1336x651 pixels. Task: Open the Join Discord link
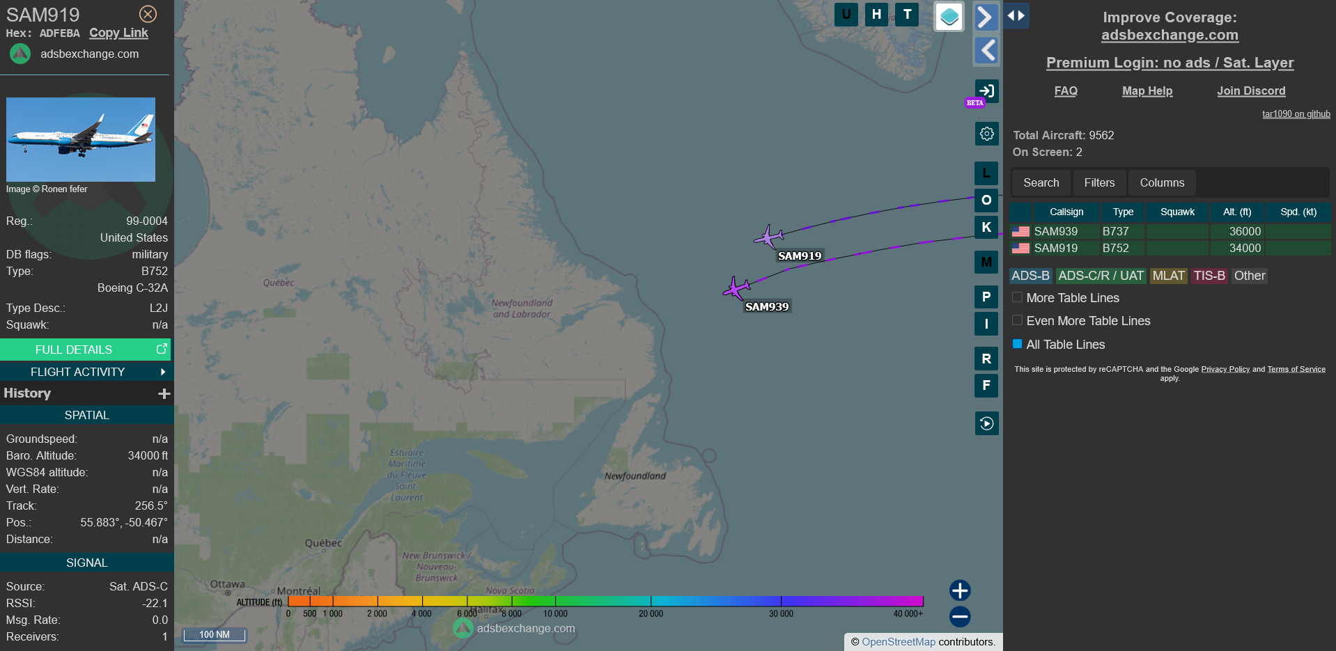tap(1251, 91)
